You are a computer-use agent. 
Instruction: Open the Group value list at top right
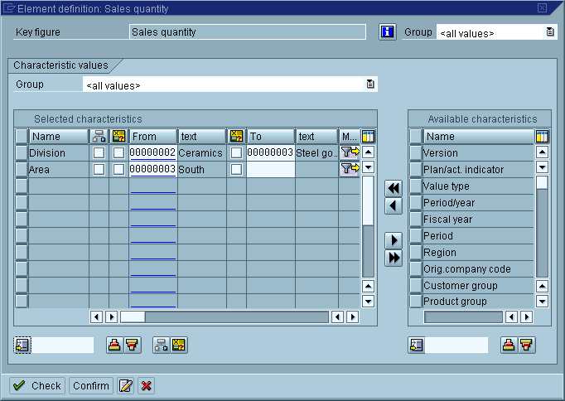point(550,32)
